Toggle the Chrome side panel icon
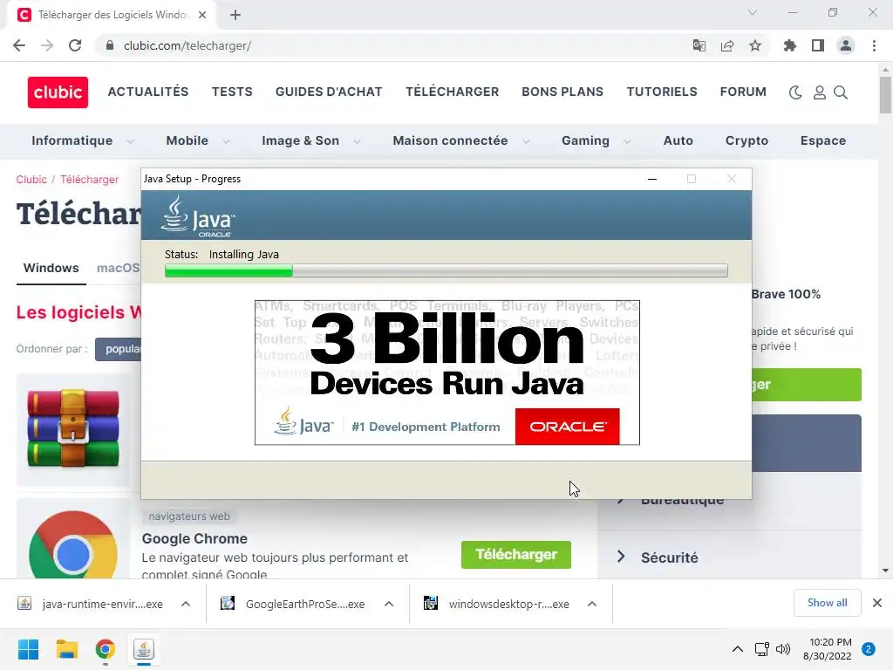The image size is (893, 670). [818, 45]
